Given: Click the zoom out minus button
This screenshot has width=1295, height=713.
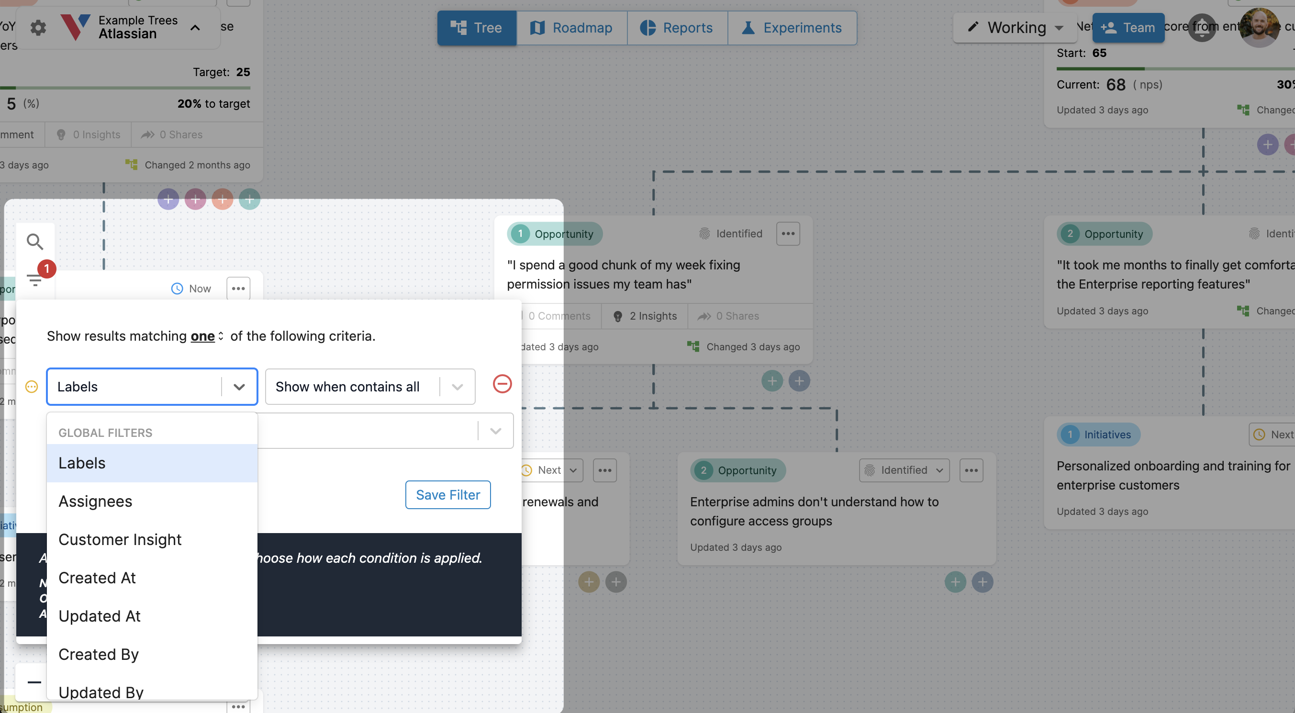Looking at the screenshot, I should point(34,682).
